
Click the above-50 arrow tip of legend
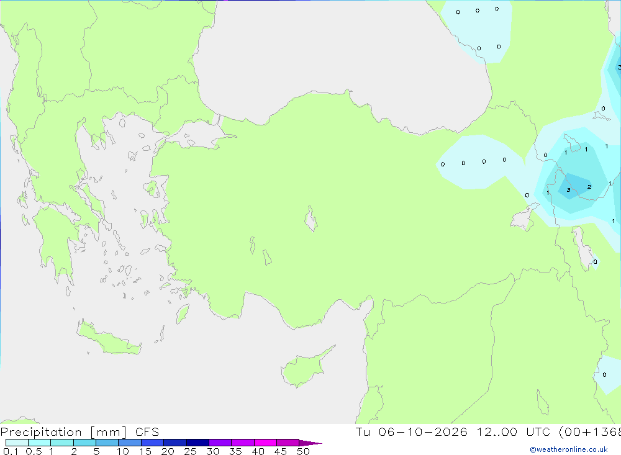pos(310,443)
